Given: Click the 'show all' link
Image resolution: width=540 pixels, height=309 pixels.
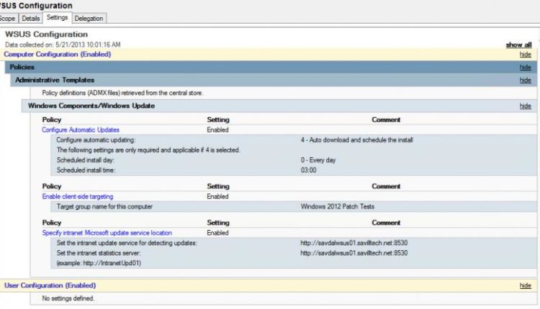Looking at the screenshot, I should coord(518,45).
